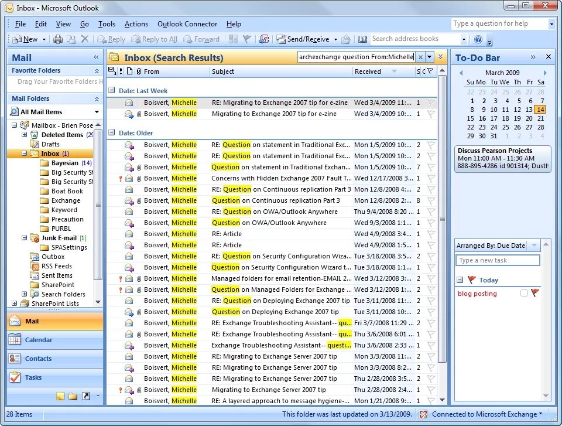Click the flag status column header

point(430,71)
